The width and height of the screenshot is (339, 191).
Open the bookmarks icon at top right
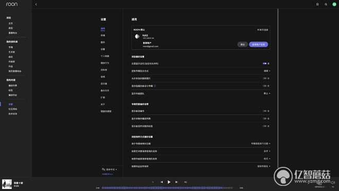pyautogui.click(x=317, y=4)
